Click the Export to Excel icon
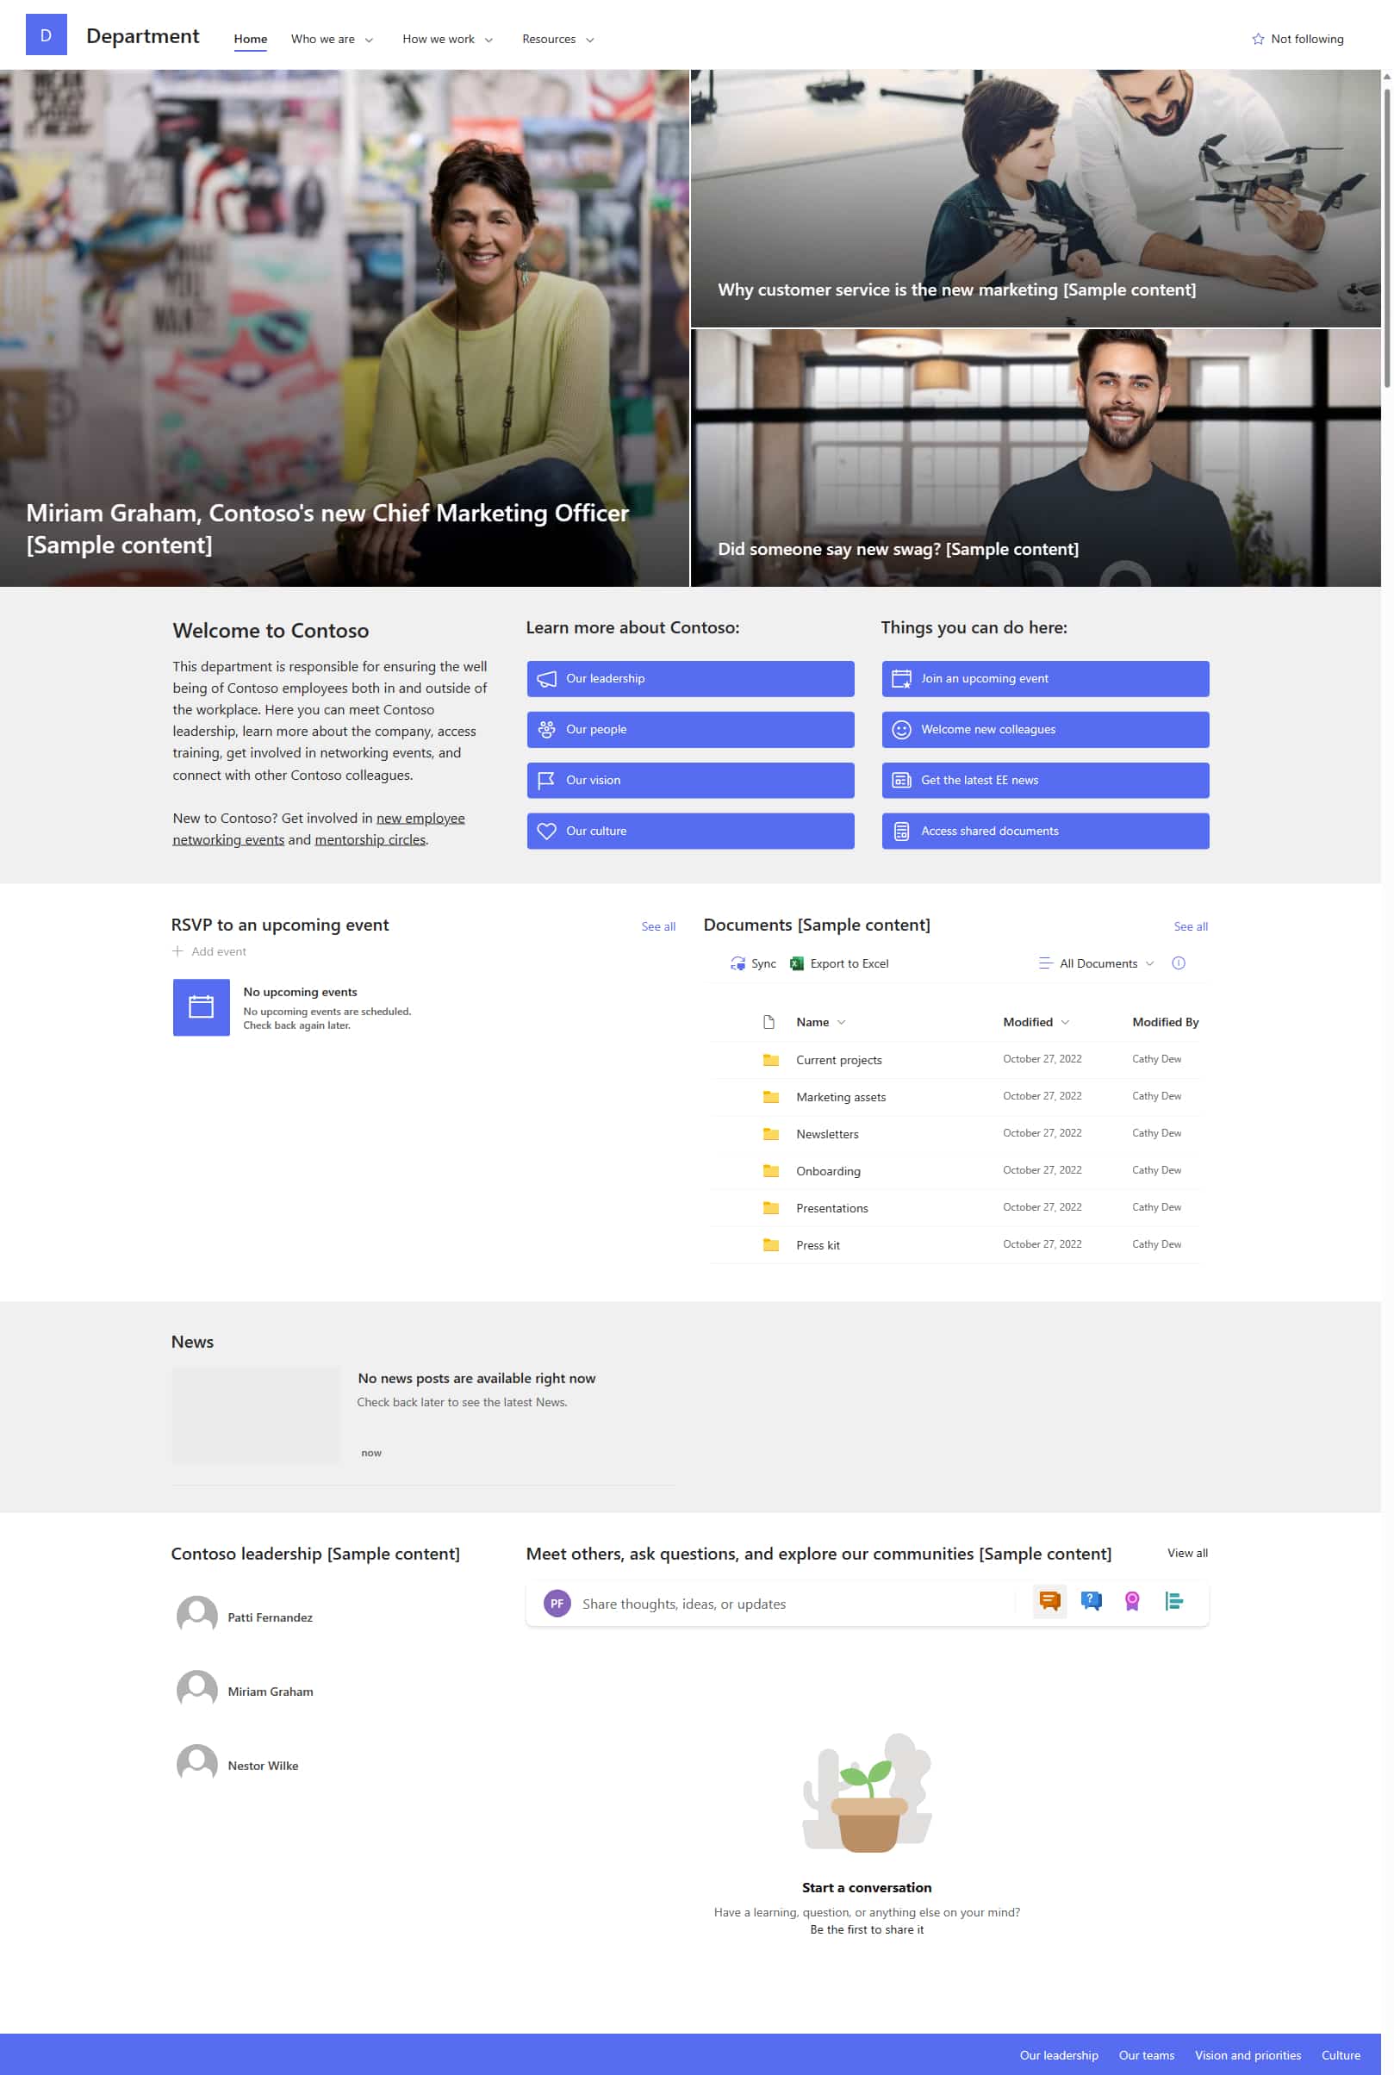Image resolution: width=1394 pixels, height=2075 pixels. [797, 963]
